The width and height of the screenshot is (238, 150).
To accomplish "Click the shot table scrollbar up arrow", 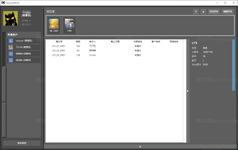I will click(184, 41).
